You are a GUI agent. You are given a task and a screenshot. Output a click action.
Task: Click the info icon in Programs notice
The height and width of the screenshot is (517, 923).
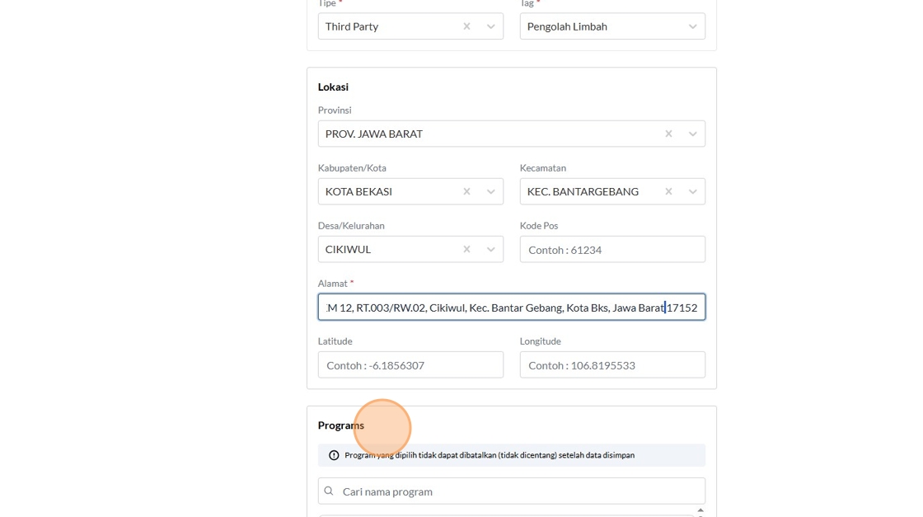334,455
